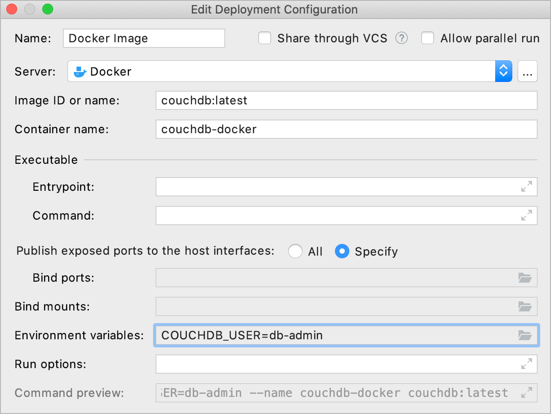Open the Bind ports folder icon
This screenshot has width=551, height=414.
(x=525, y=278)
